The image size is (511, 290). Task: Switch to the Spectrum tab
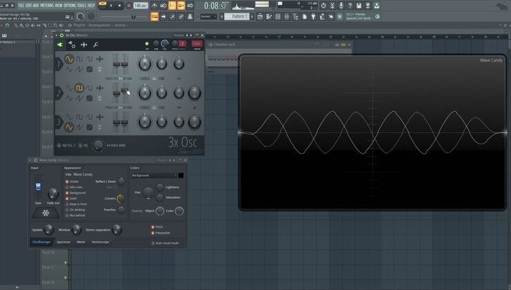point(64,242)
